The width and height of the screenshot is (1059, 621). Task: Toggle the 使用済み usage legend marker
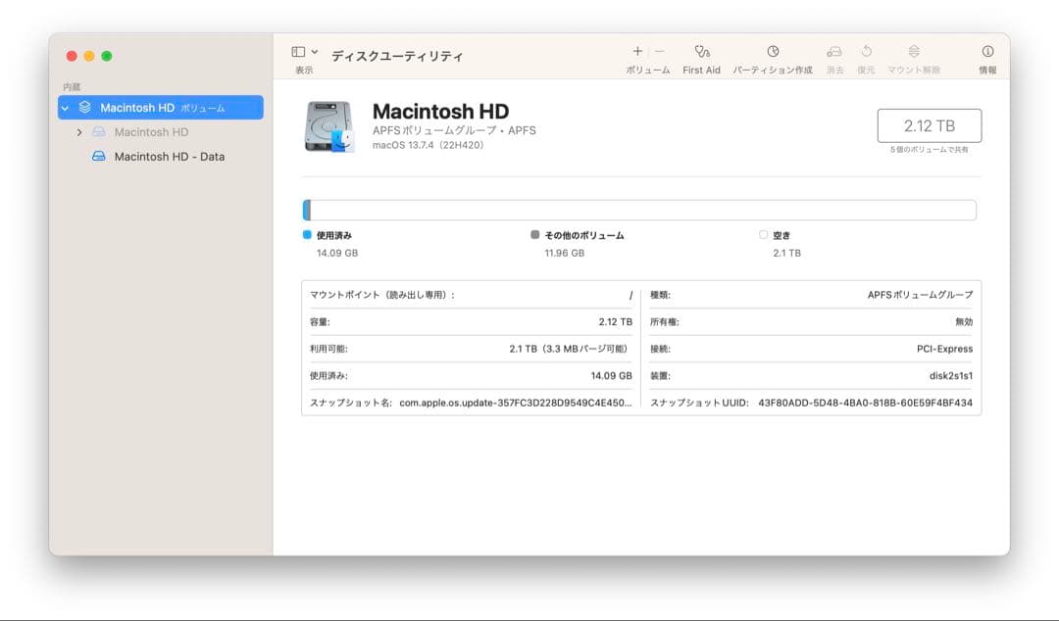point(307,234)
